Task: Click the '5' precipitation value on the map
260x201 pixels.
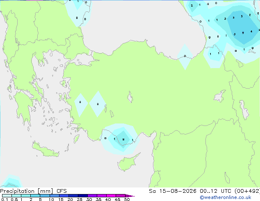Action: [243, 33]
